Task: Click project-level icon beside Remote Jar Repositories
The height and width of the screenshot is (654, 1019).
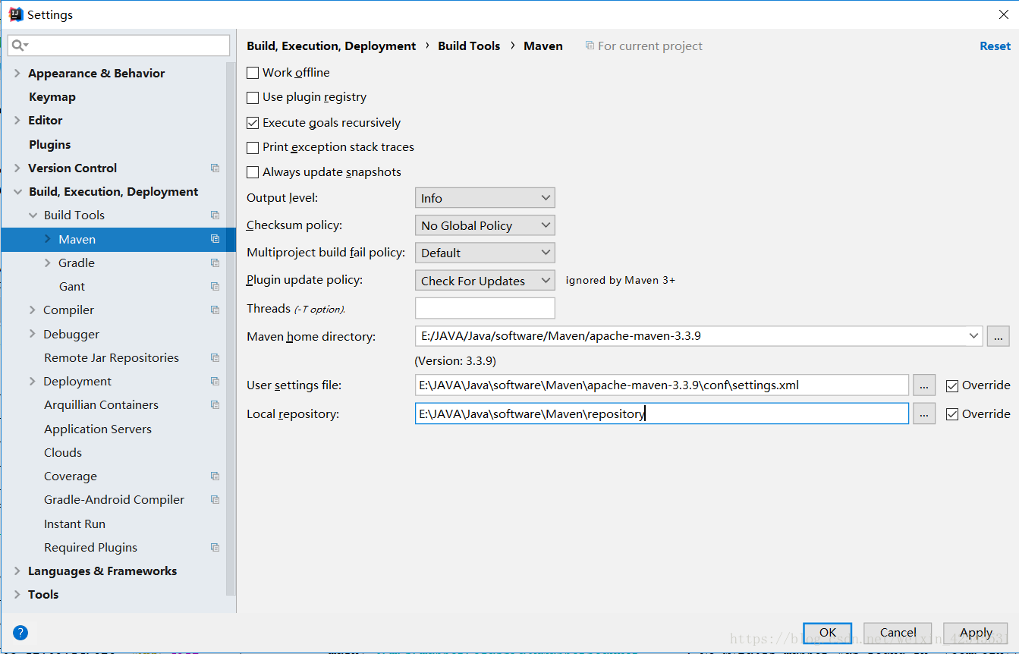Action: [215, 358]
